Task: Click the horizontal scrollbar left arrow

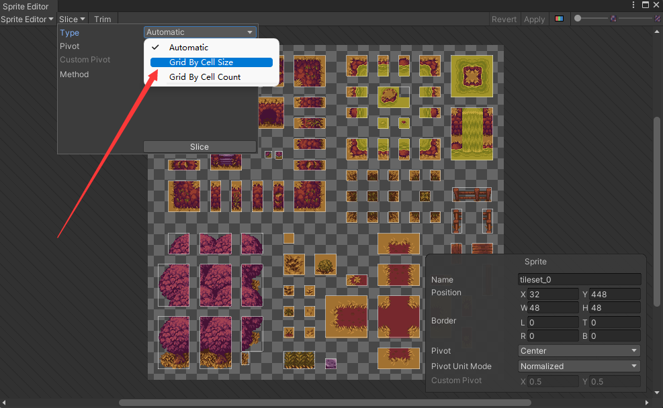Action: 4,403
